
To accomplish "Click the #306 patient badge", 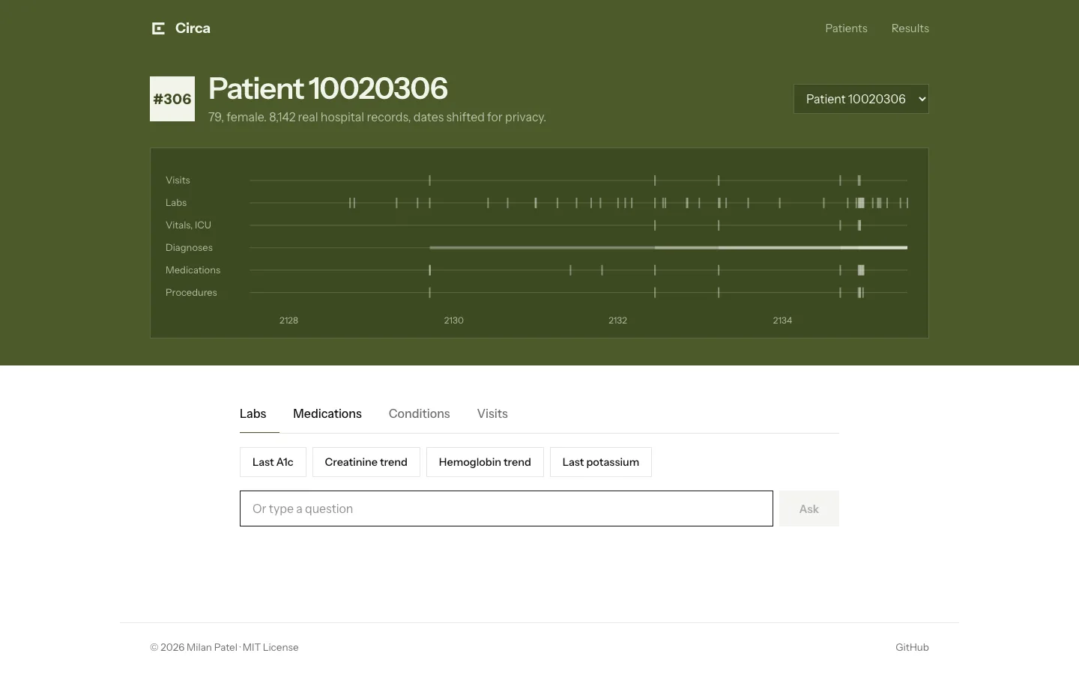I will click(172, 99).
